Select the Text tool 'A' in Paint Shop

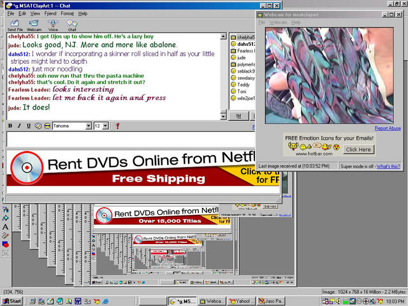6,227
